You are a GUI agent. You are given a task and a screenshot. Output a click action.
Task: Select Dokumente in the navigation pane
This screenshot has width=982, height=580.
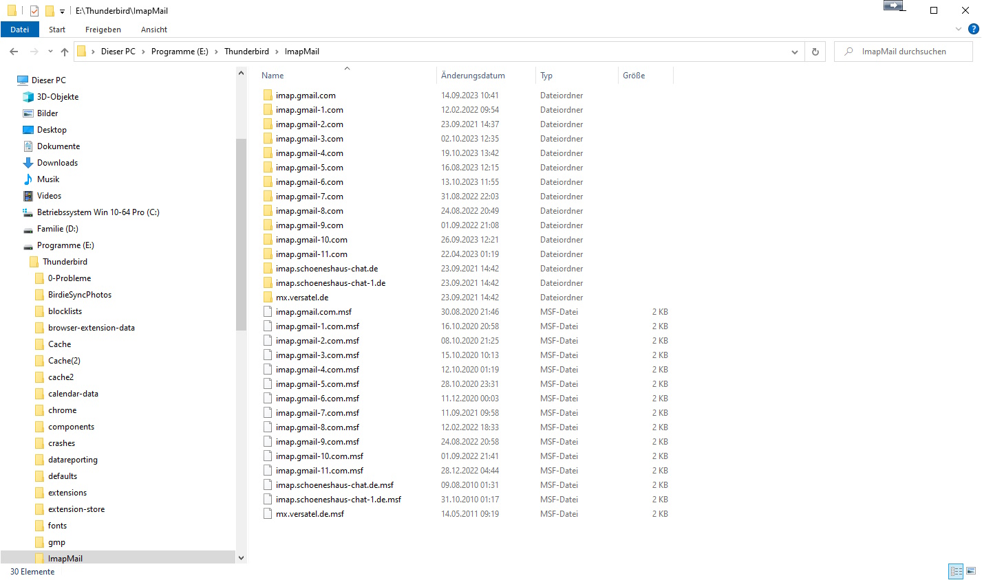tap(58, 146)
